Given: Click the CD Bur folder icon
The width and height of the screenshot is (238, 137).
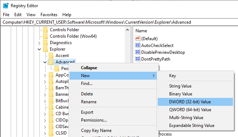Looking at the screenshot, I should click(51, 114).
